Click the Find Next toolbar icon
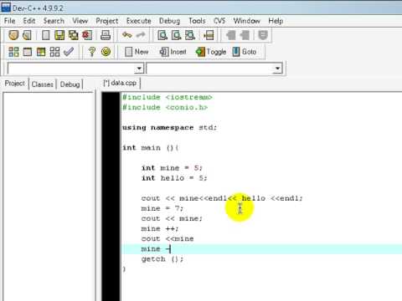 [190, 35]
